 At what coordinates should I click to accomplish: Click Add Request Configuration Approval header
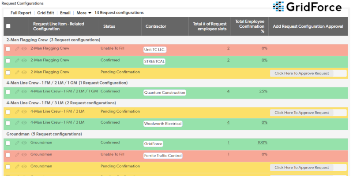308,26
